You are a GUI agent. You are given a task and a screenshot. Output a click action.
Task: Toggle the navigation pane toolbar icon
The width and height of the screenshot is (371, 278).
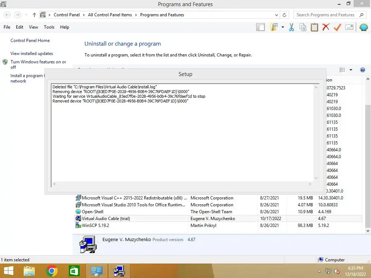[260, 27]
